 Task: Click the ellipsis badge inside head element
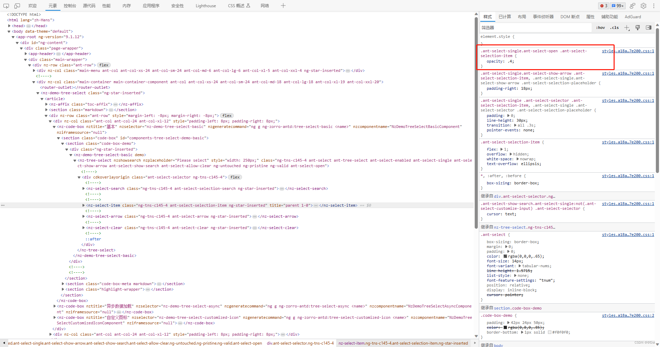(29, 26)
